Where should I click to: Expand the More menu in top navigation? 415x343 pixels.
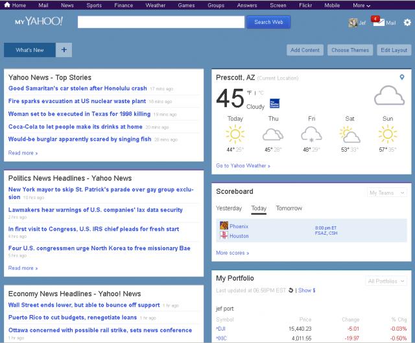coord(362,5)
